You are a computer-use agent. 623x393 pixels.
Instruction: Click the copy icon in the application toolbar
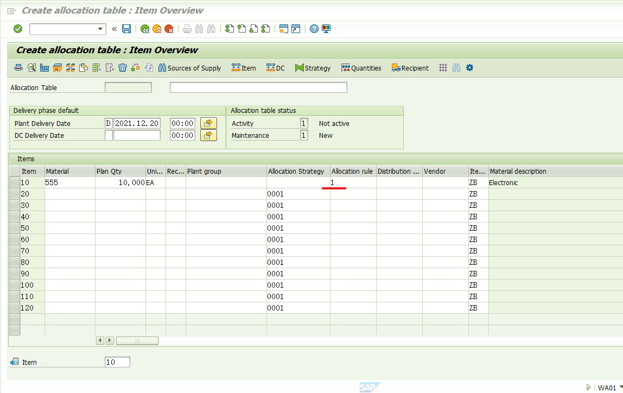click(x=84, y=67)
